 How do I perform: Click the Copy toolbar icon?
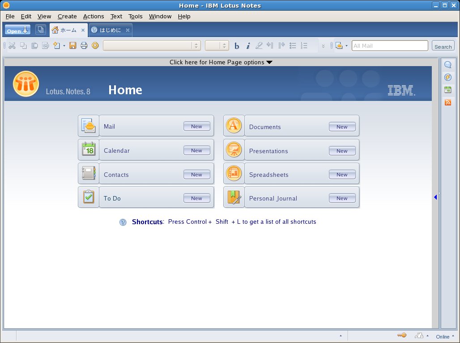(x=23, y=46)
